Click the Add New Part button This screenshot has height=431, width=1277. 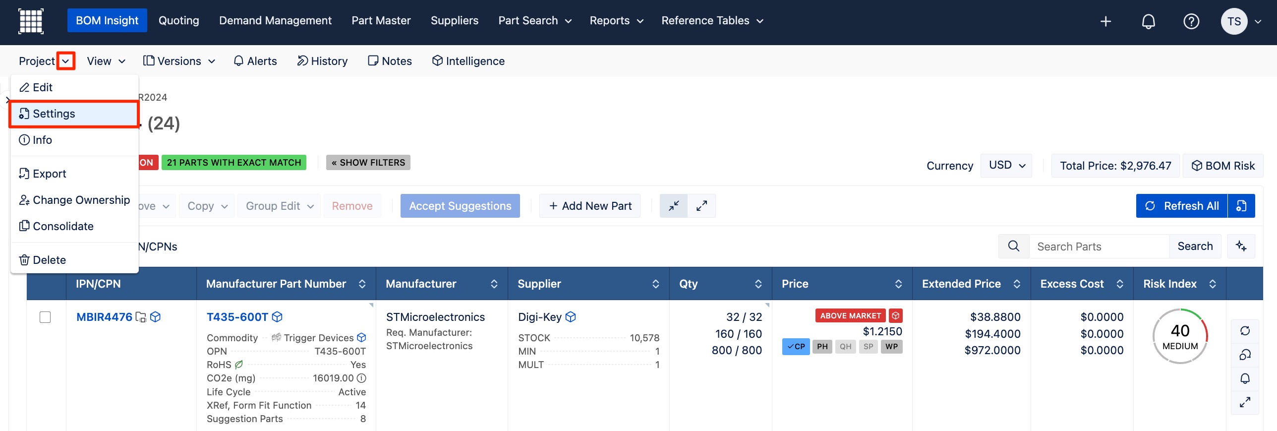(590, 206)
